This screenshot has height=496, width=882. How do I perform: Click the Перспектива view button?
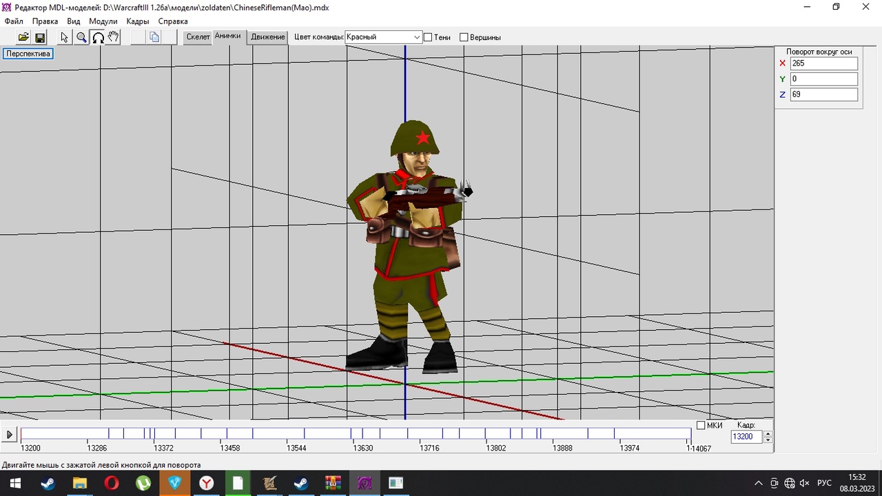[x=28, y=54]
